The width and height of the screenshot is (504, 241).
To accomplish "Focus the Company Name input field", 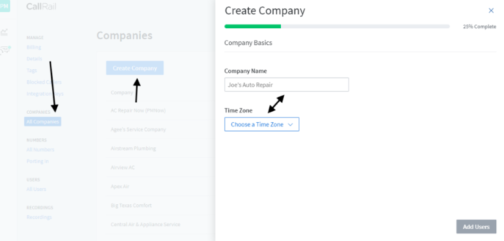I will point(287,85).
